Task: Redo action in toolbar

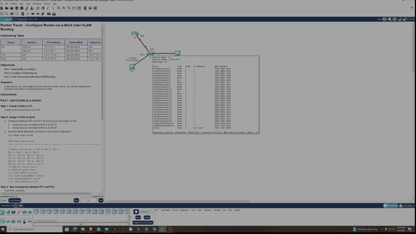Action: click(53, 8)
